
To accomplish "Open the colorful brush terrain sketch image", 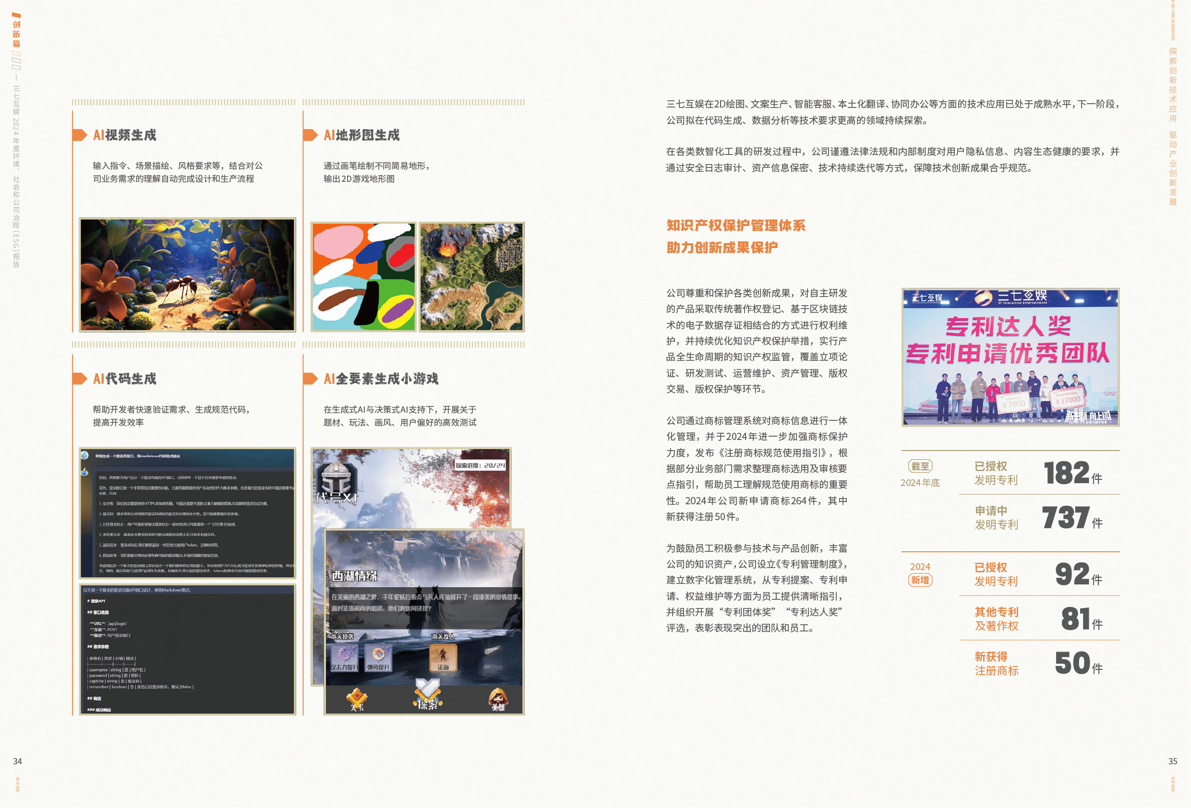I will [x=363, y=277].
